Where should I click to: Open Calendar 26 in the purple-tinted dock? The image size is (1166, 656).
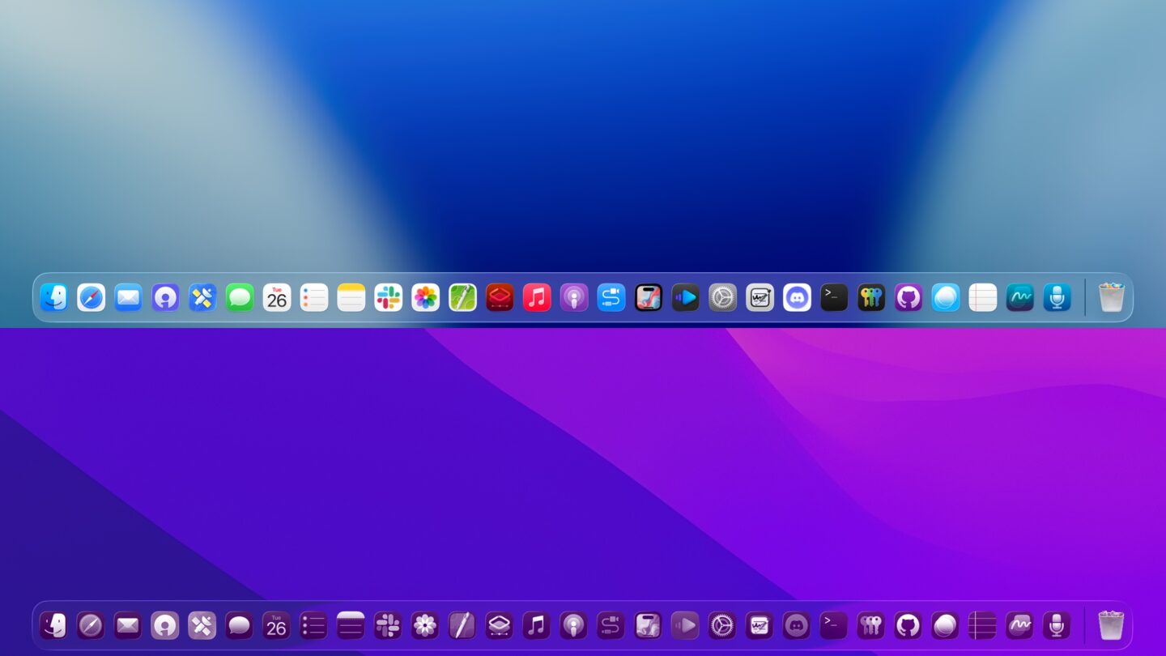coord(276,625)
